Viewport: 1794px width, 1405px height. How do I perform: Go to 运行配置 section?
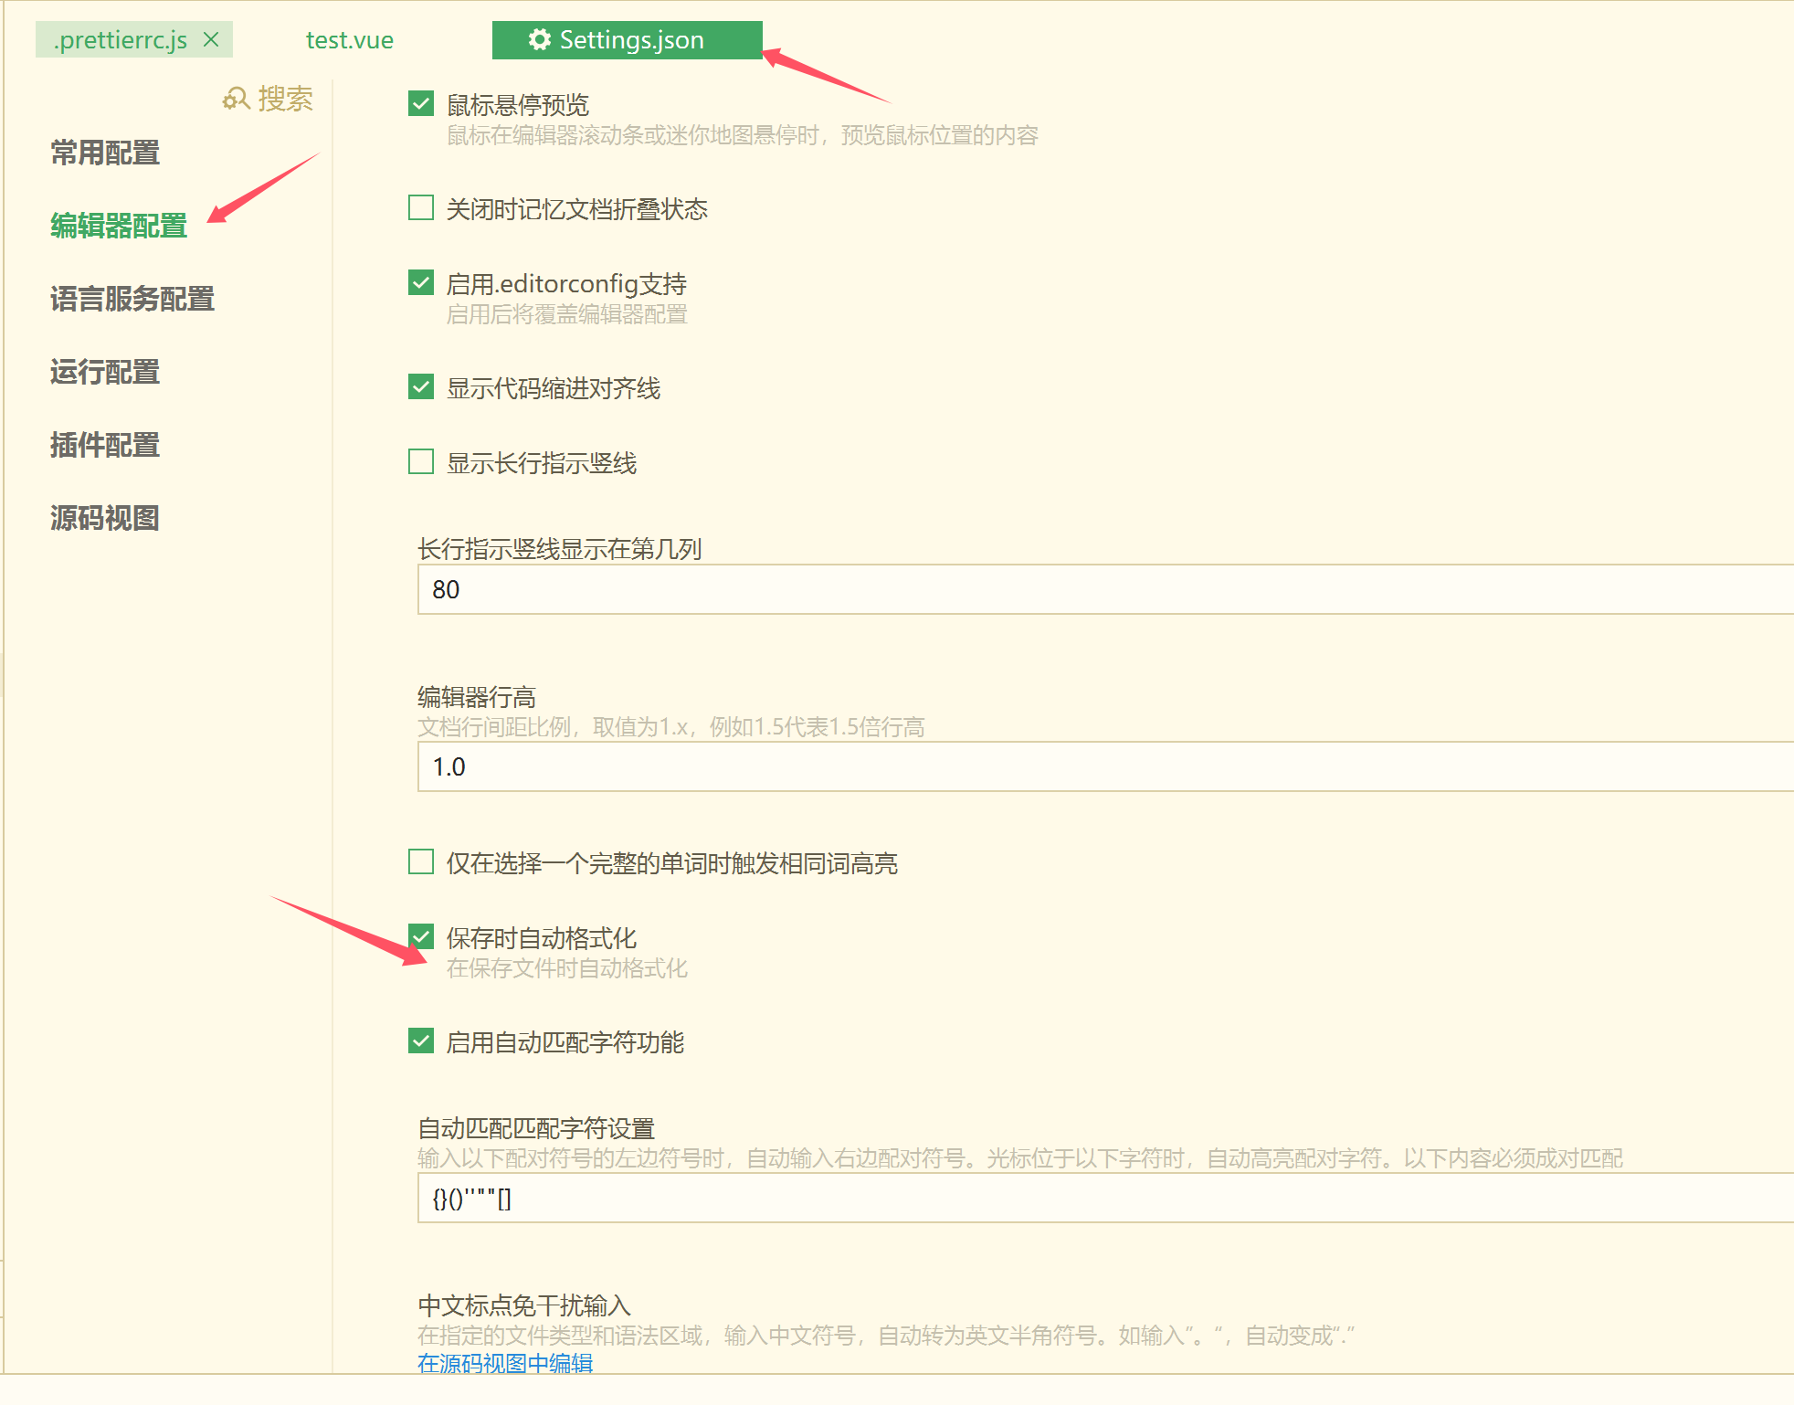tap(105, 372)
